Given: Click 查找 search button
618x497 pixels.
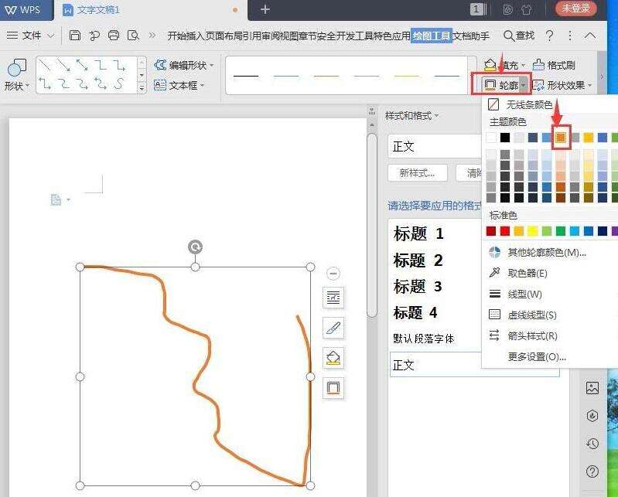Looking at the screenshot, I should tap(519, 36).
